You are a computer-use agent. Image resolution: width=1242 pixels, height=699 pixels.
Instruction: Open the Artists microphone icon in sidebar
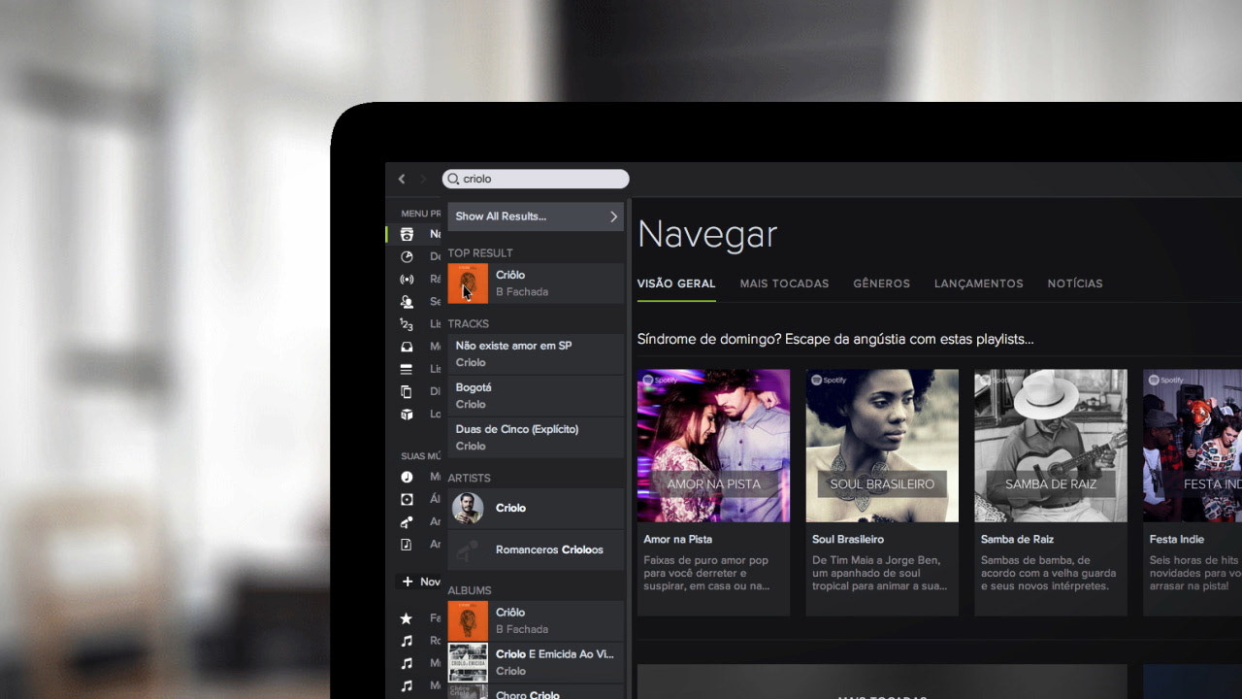pos(407,521)
